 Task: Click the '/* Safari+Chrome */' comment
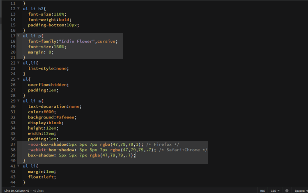coord(183,150)
